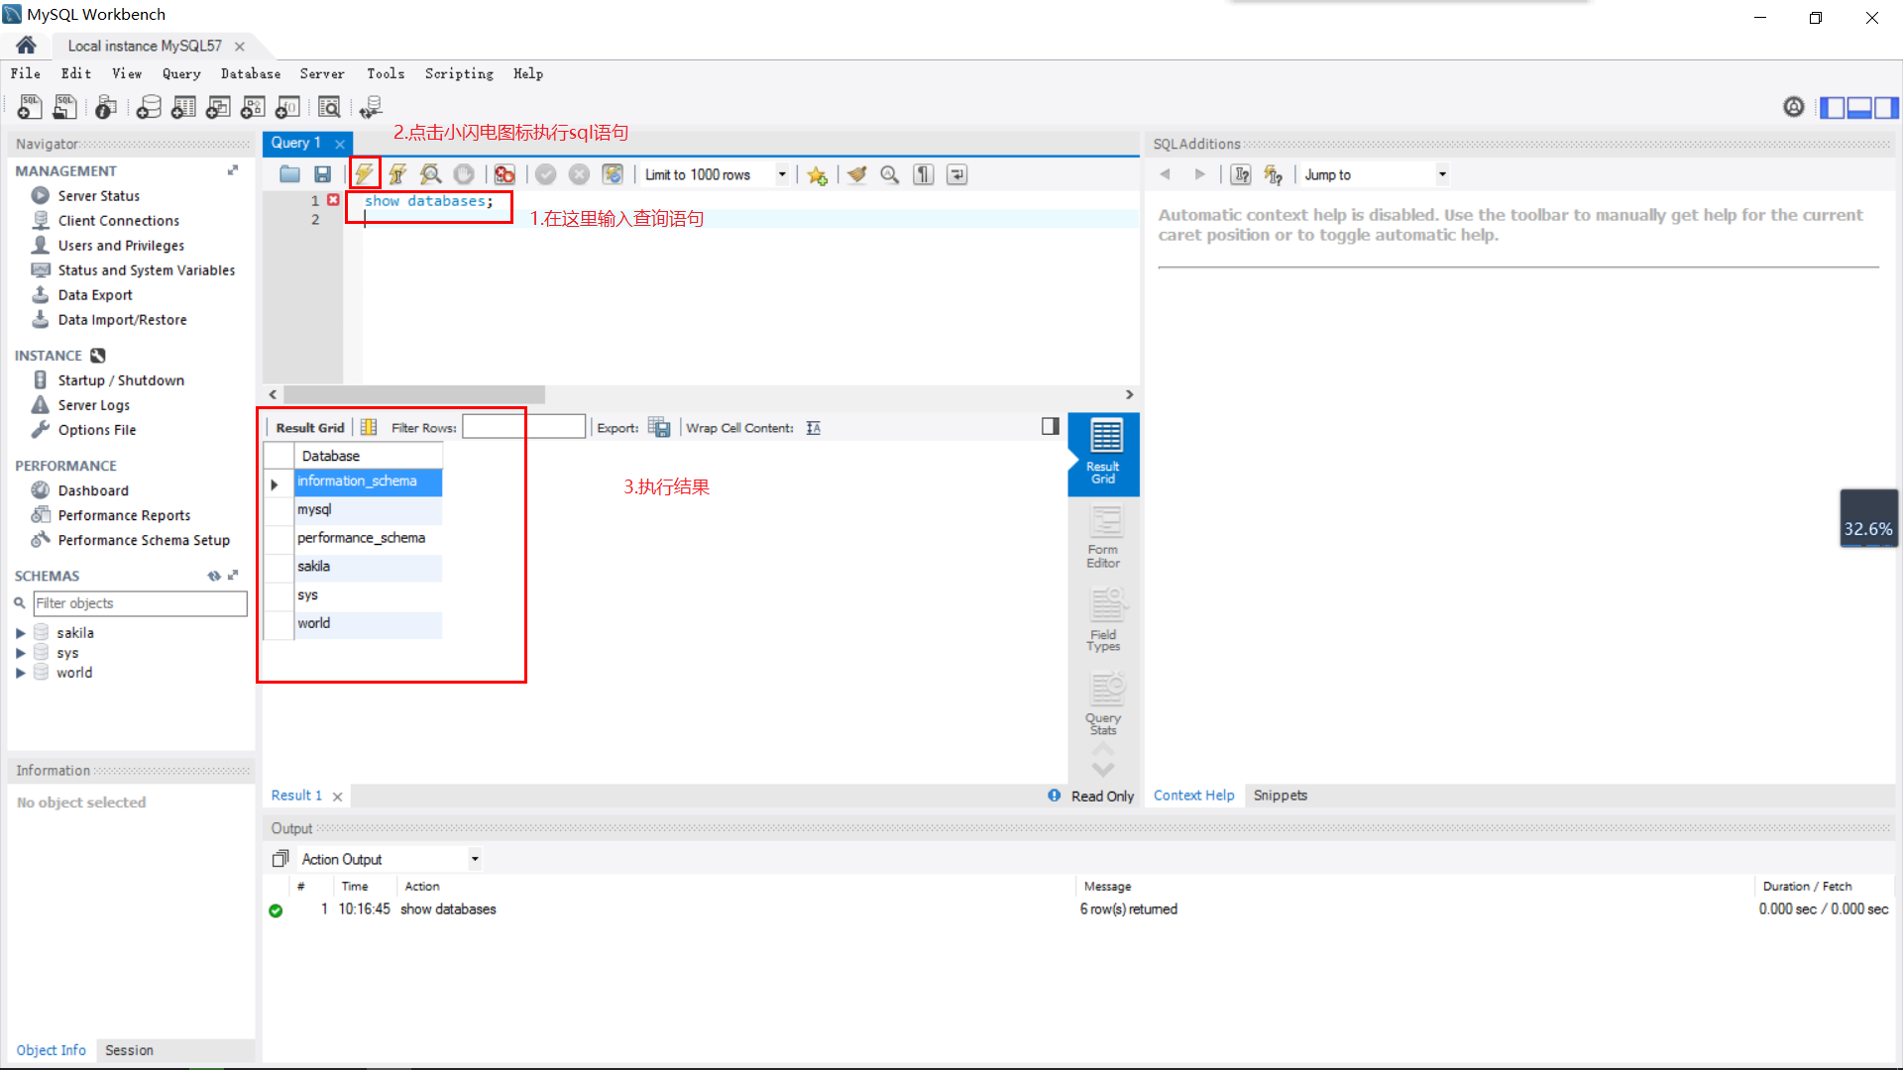
Task: Toggle left sidebar panel visibility
Action: tap(1833, 107)
